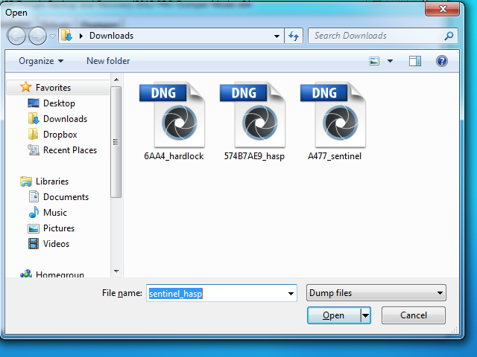The height and width of the screenshot is (357, 477).
Task: Click the navigation pane scrollbar thumb
Action: coord(116,142)
